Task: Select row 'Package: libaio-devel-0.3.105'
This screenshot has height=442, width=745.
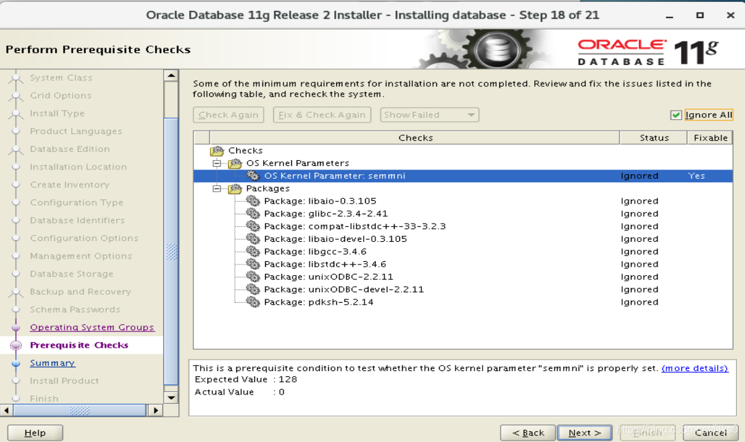Action: click(x=463, y=239)
